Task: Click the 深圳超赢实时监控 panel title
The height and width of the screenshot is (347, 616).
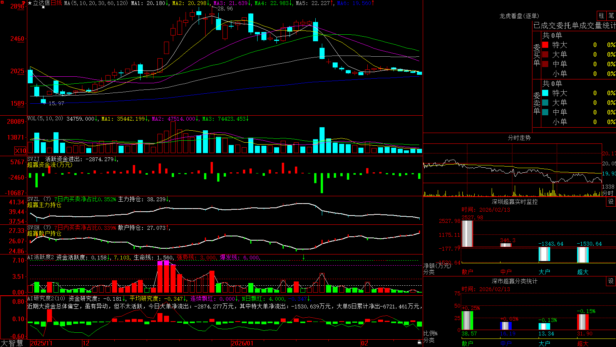Action: pos(515,202)
